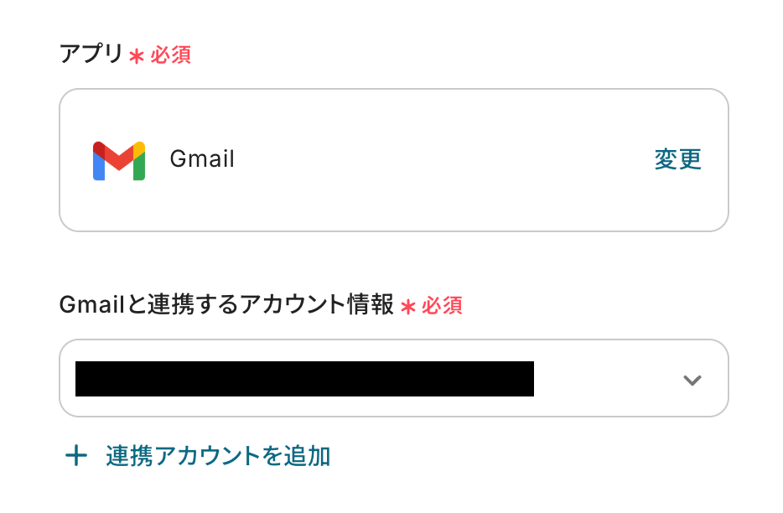The height and width of the screenshot is (513, 783).
Task: Click the Gmailと連携するアカウント情報 label
Action: point(226,305)
